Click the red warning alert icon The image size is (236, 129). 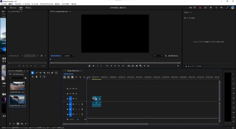pyautogui.click(x=200, y=7)
